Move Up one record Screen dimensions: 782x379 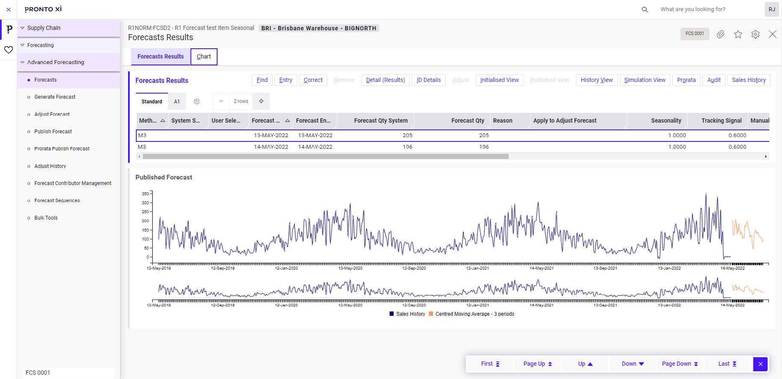[x=585, y=364]
